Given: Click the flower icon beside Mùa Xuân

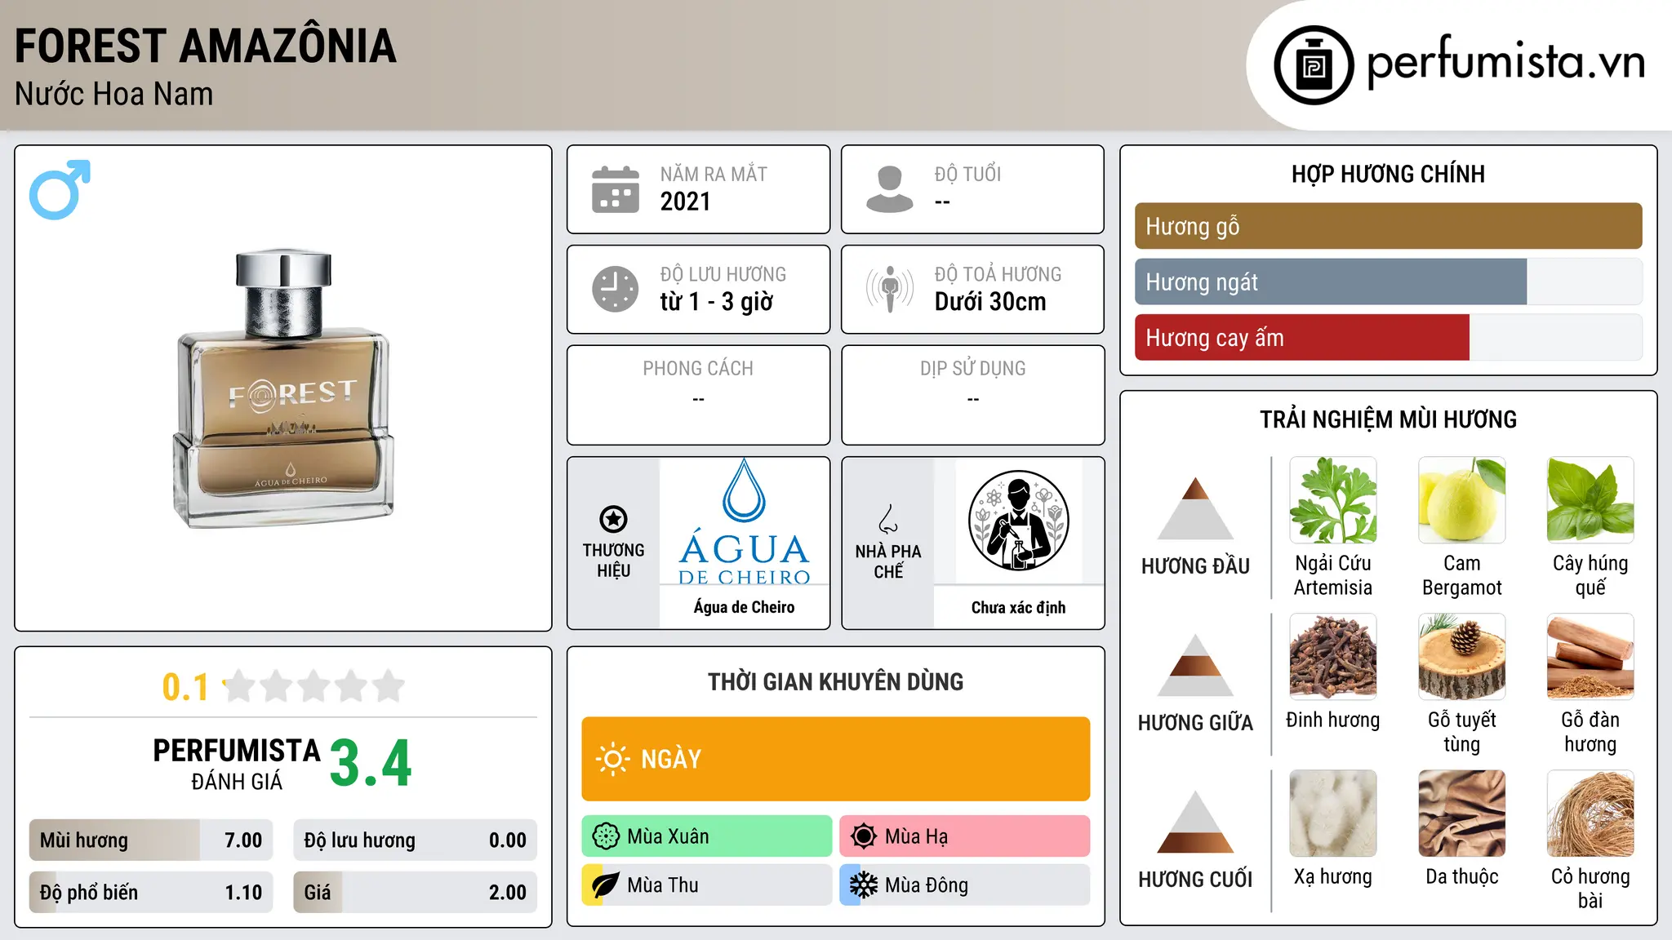Looking at the screenshot, I should (x=606, y=836).
